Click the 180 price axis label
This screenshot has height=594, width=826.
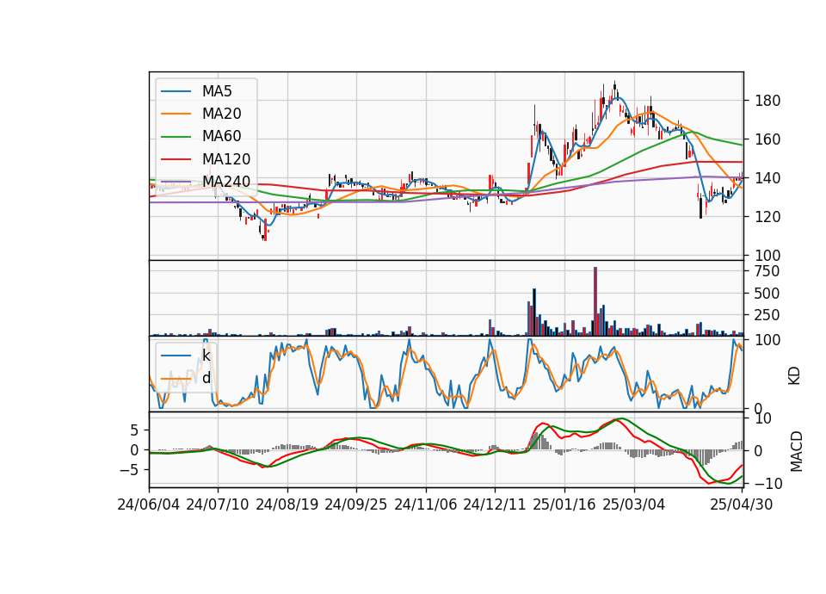[x=767, y=101]
